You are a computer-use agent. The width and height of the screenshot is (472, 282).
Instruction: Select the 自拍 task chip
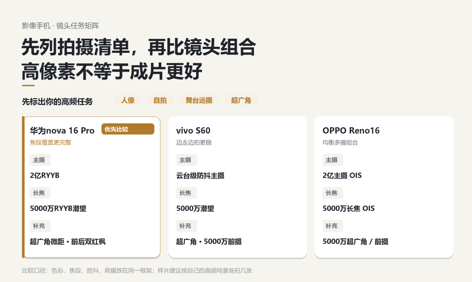160,100
